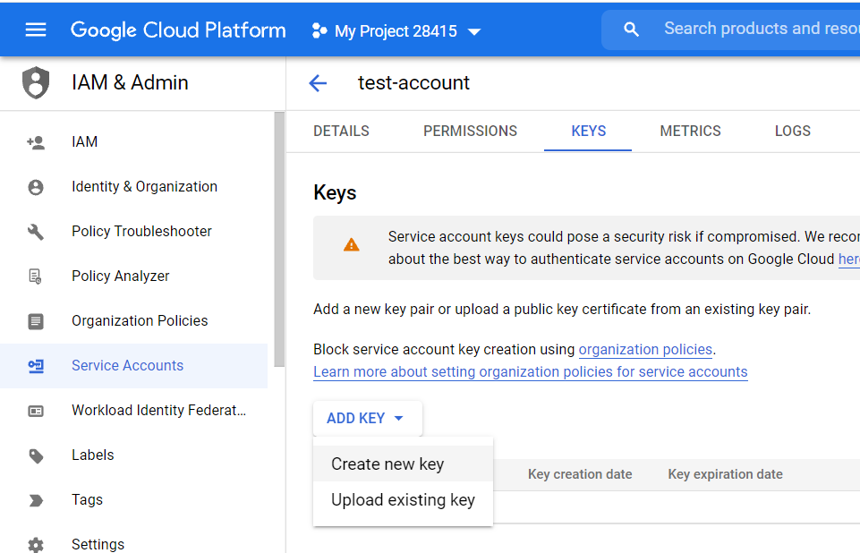Image resolution: width=860 pixels, height=553 pixels.
Task: Click the Settings gear icon
Action: coord(36,545)
